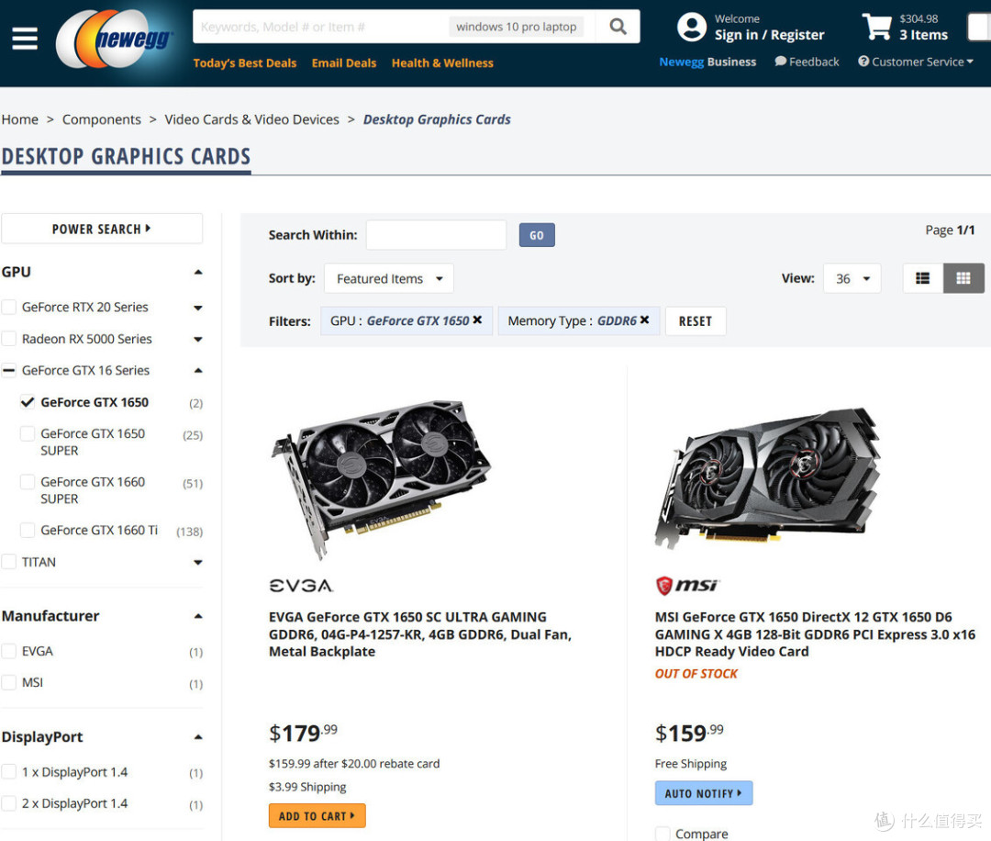
Task: Expand the GeForce RTX 20 Series list
Action: coord(198,308)
